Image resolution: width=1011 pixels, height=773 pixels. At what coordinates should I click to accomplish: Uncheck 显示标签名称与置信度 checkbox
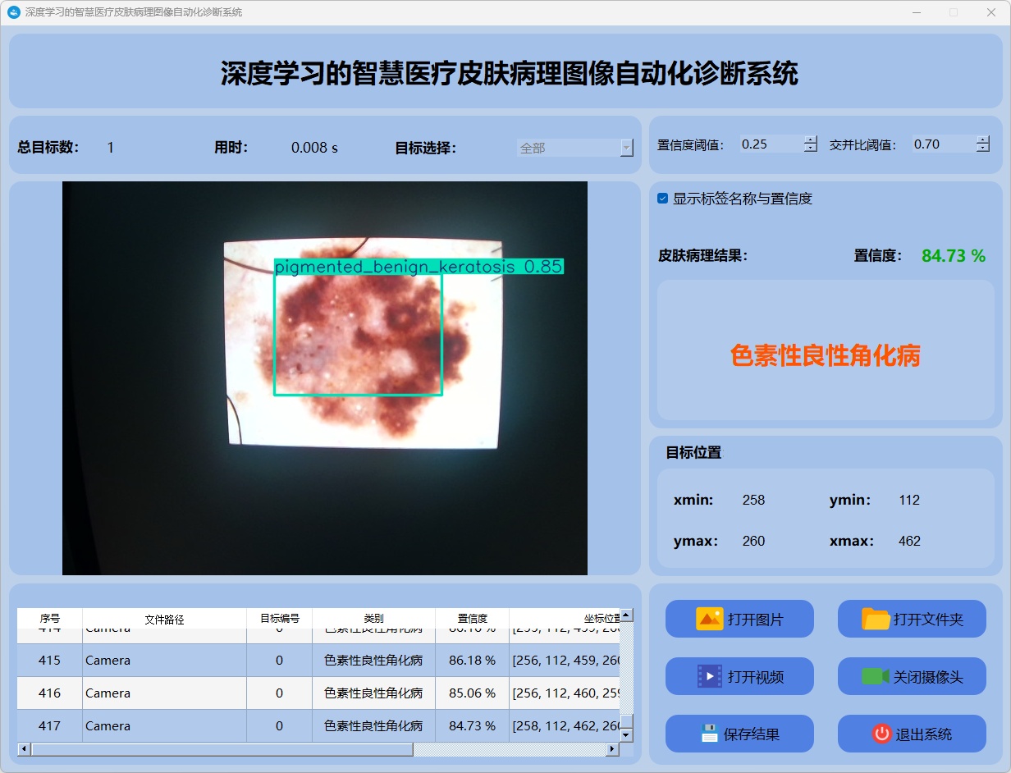[x=663, y=199]
